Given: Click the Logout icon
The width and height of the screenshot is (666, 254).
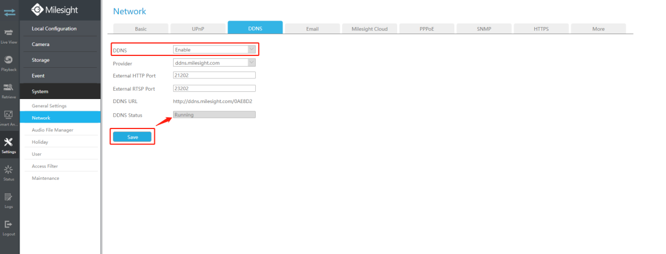Looking at the screenshot, I should [9, 224].
